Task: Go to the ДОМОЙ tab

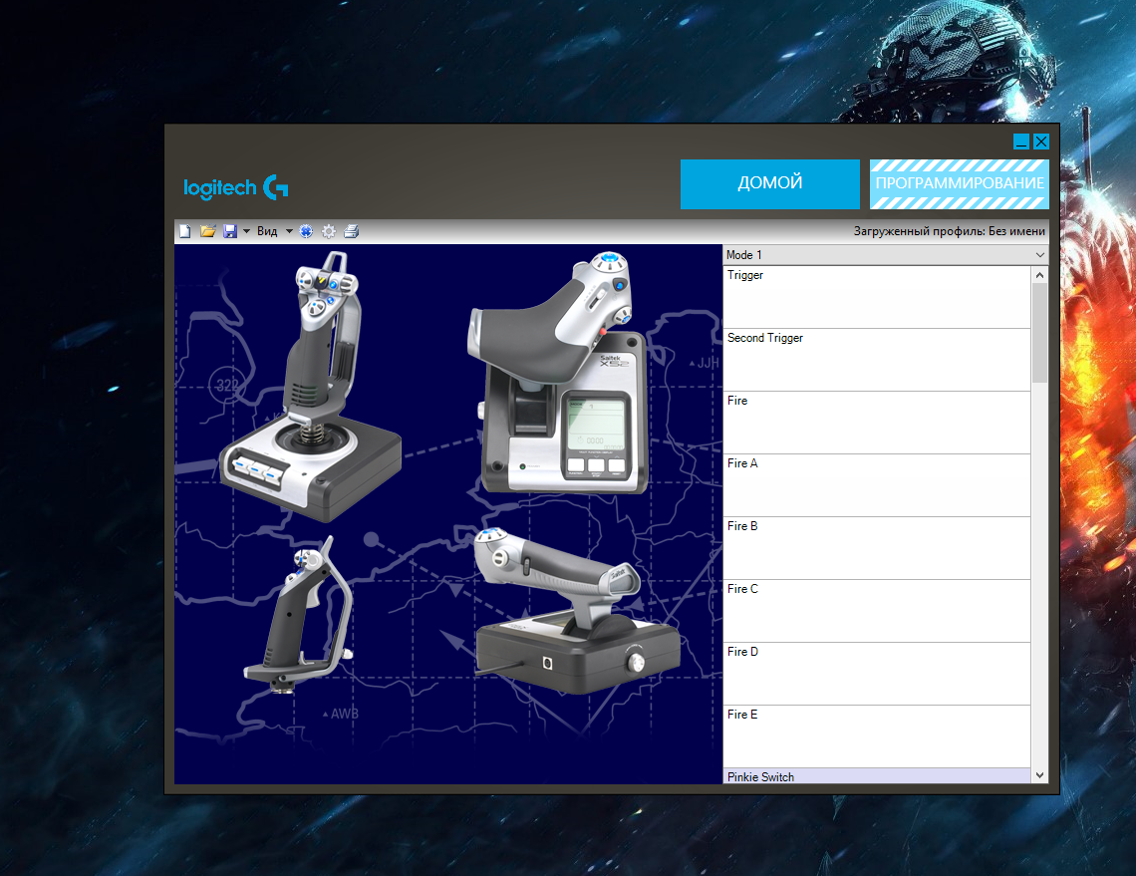Action: point(769,183)
